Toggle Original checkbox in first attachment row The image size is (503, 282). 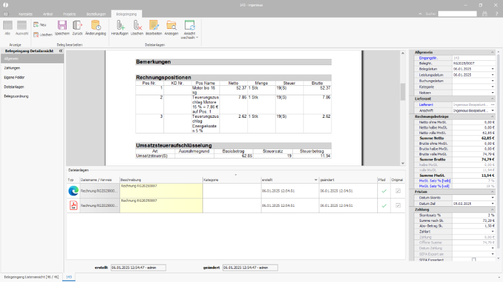point(398,191)
